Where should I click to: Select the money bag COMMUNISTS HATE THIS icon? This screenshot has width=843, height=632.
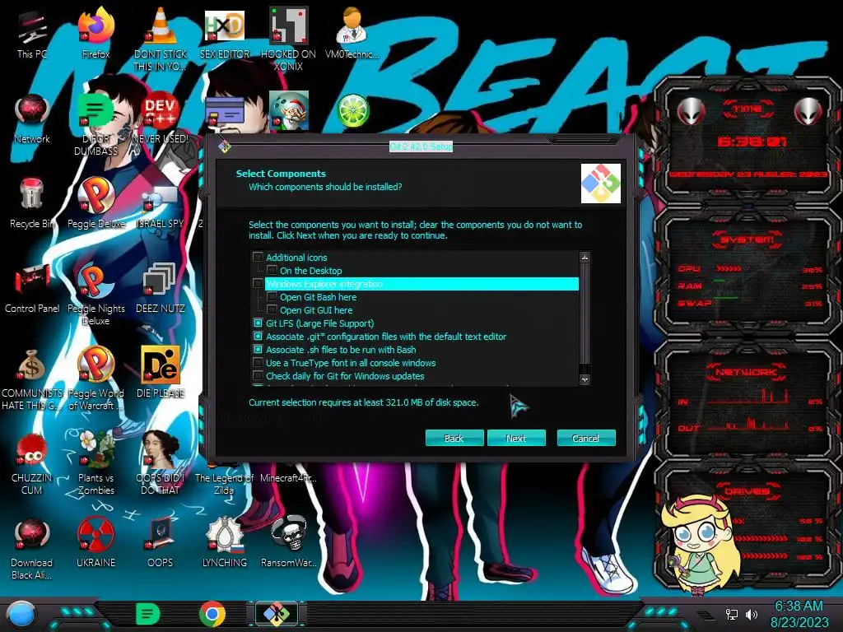click(x=32, y=379)
